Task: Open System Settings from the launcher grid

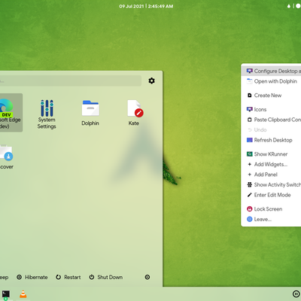Action: pos(47,114)
